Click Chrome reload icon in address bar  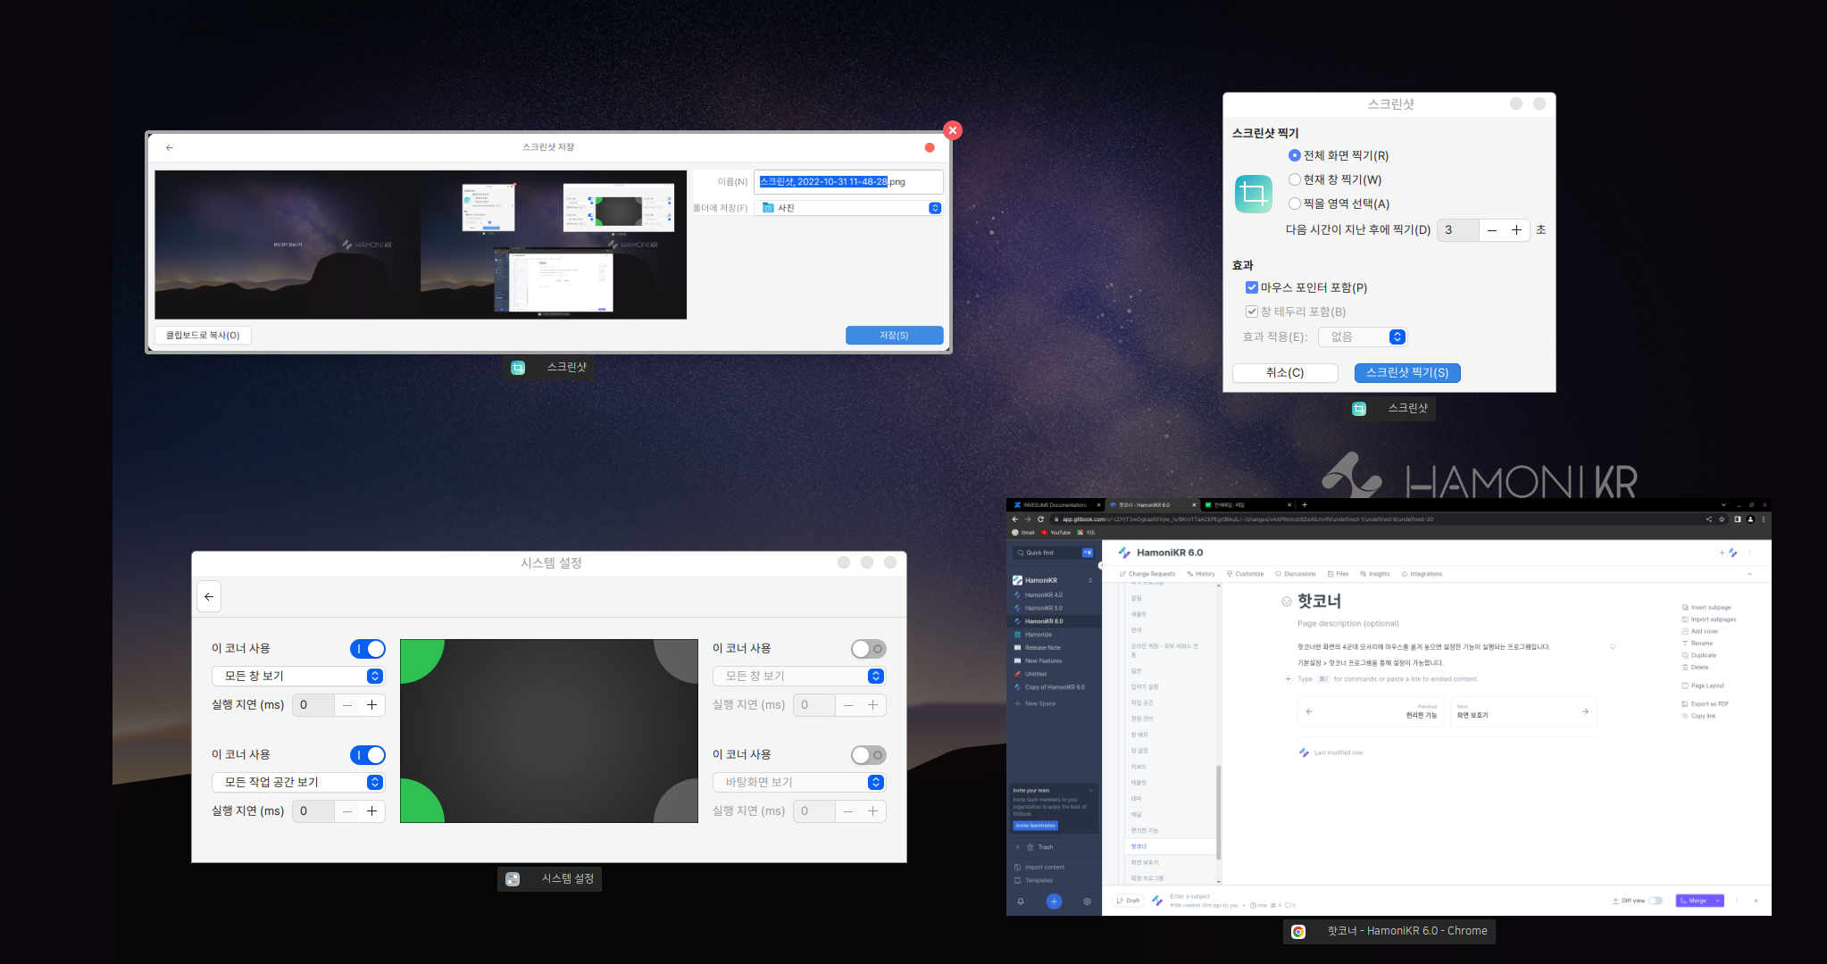point(1040,519)
